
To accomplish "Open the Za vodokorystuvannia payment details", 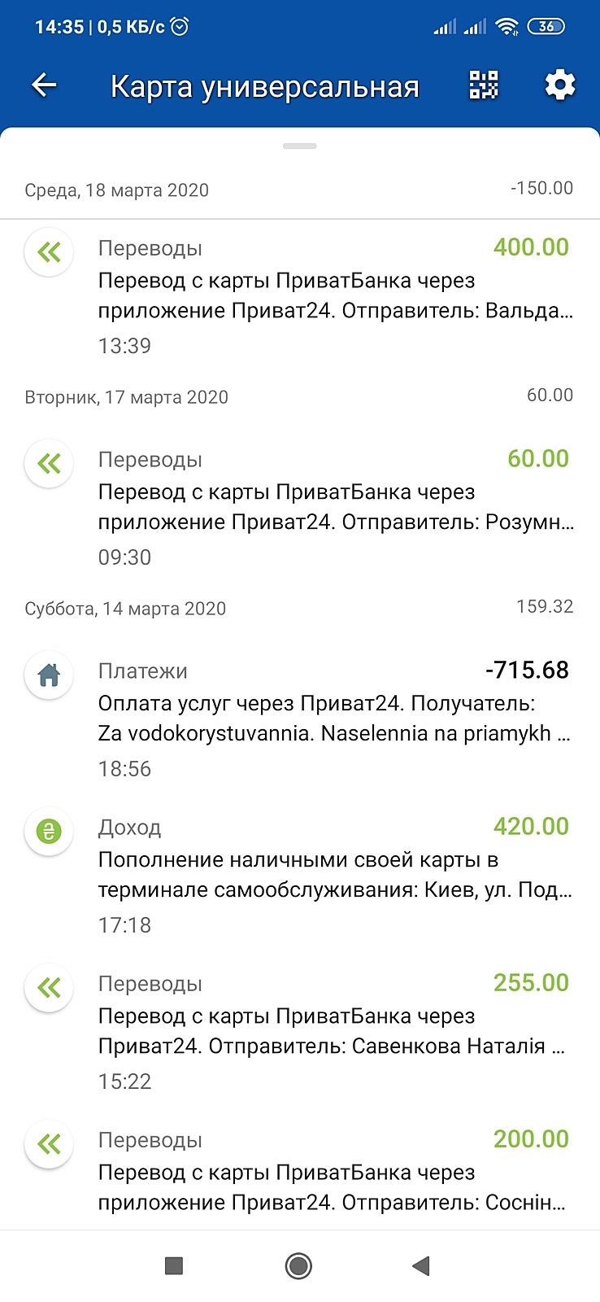I will pyautogui.click(x=333, y=719).
